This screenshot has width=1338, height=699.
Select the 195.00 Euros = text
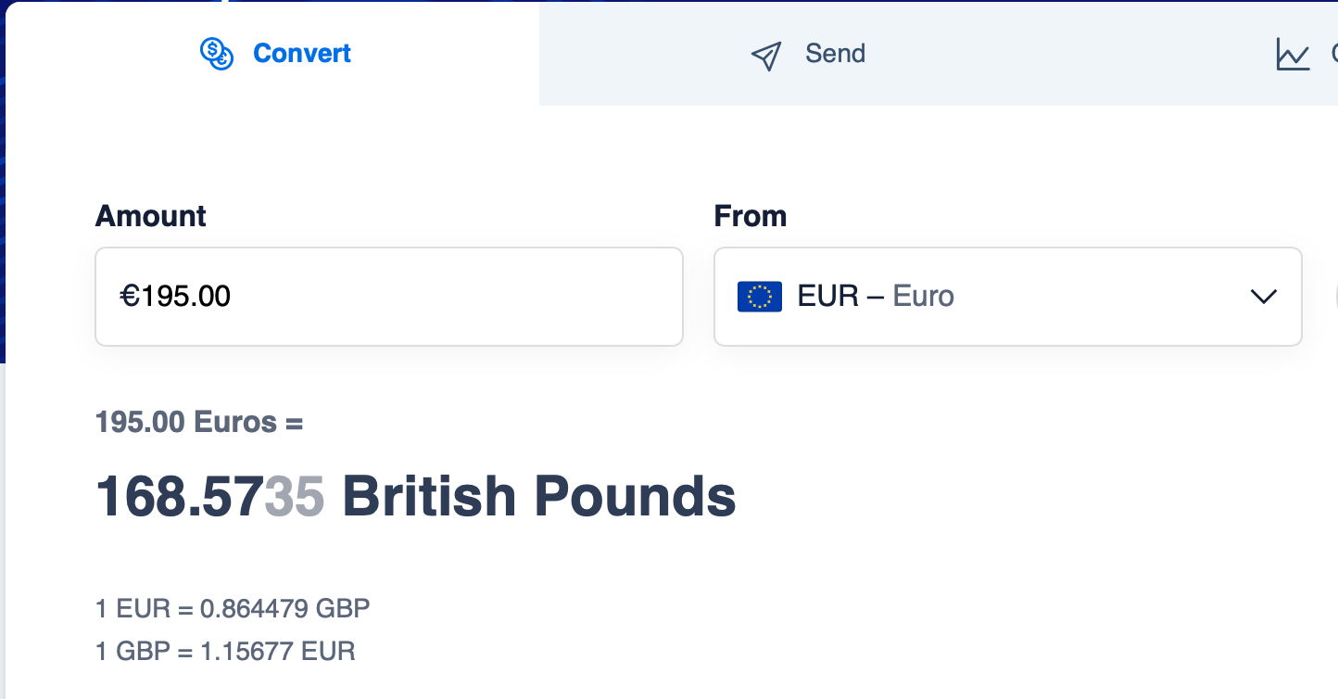199,423
